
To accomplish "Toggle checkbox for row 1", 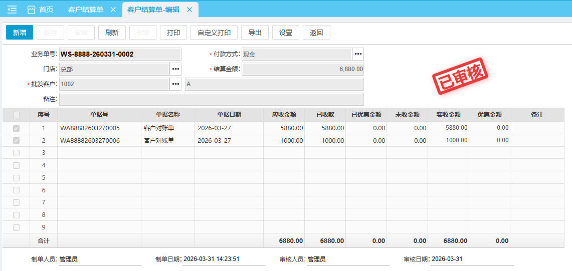I will [17, 128].
